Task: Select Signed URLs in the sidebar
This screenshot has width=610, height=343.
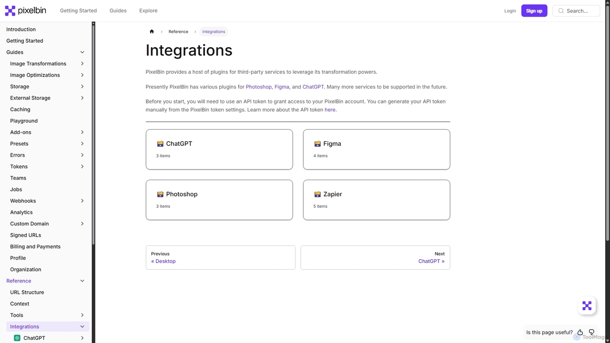Action: point(26,235)
